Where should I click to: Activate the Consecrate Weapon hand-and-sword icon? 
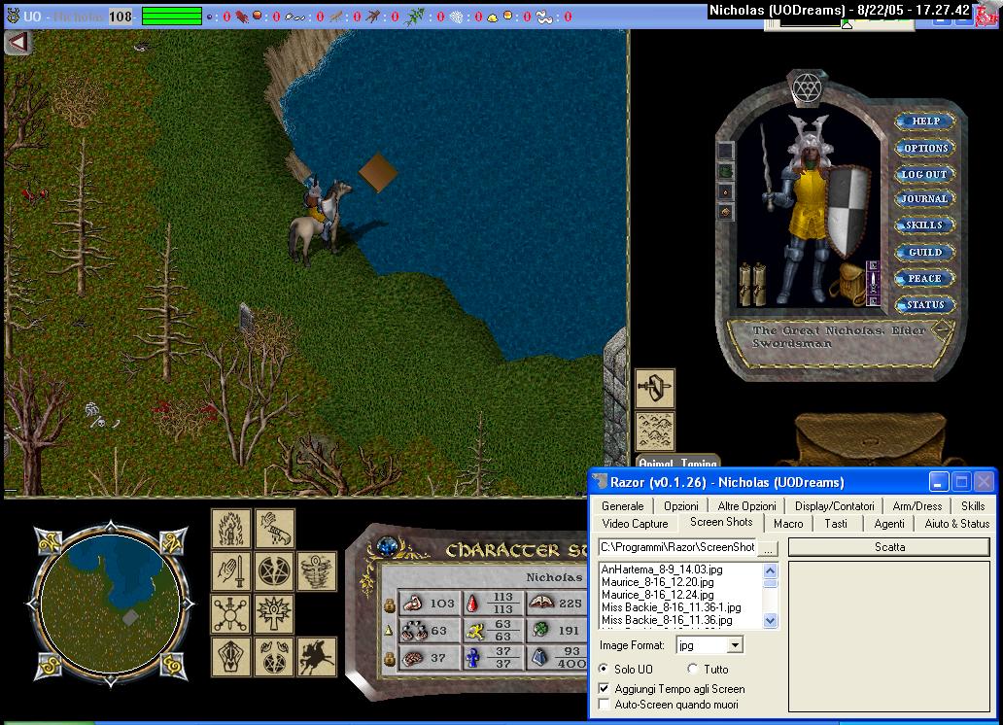pyautogui.click(x=231, y=571)
